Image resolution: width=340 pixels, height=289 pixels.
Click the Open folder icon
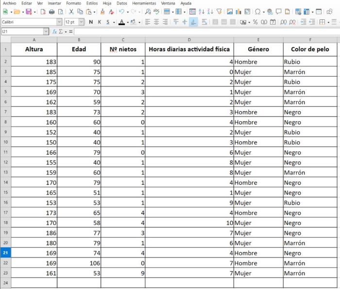pos(17,12)
